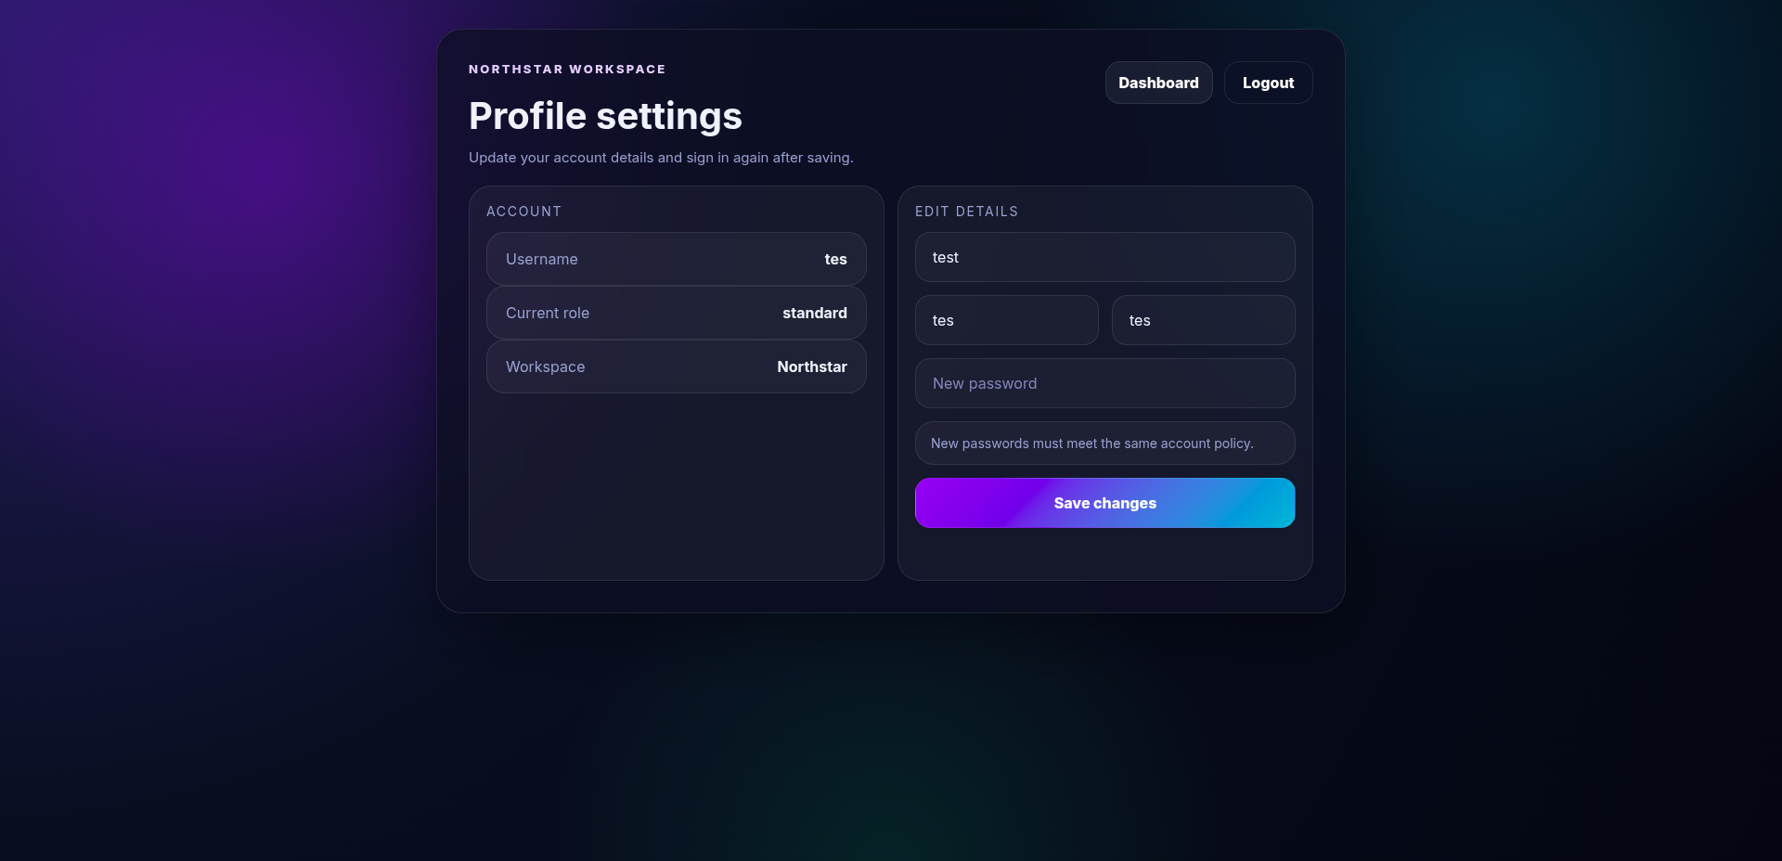
Task: Open the Dashboard page
Action: click(x=1158, y=83)
